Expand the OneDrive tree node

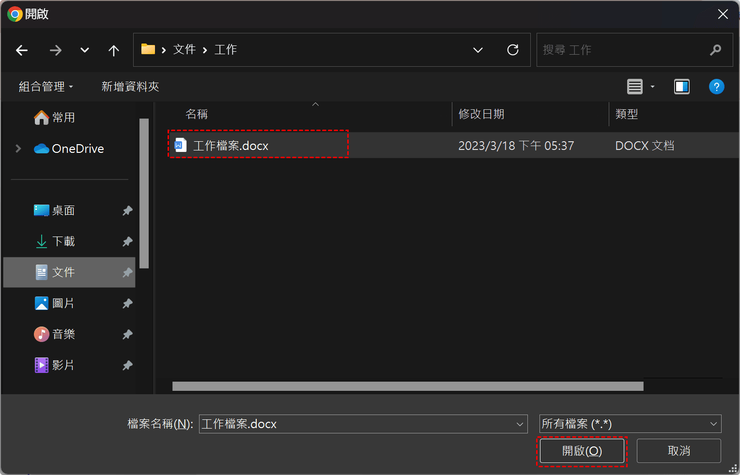coord(18,148)
